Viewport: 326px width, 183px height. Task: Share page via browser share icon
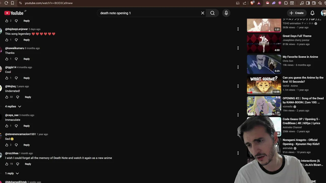pos(245,3)
